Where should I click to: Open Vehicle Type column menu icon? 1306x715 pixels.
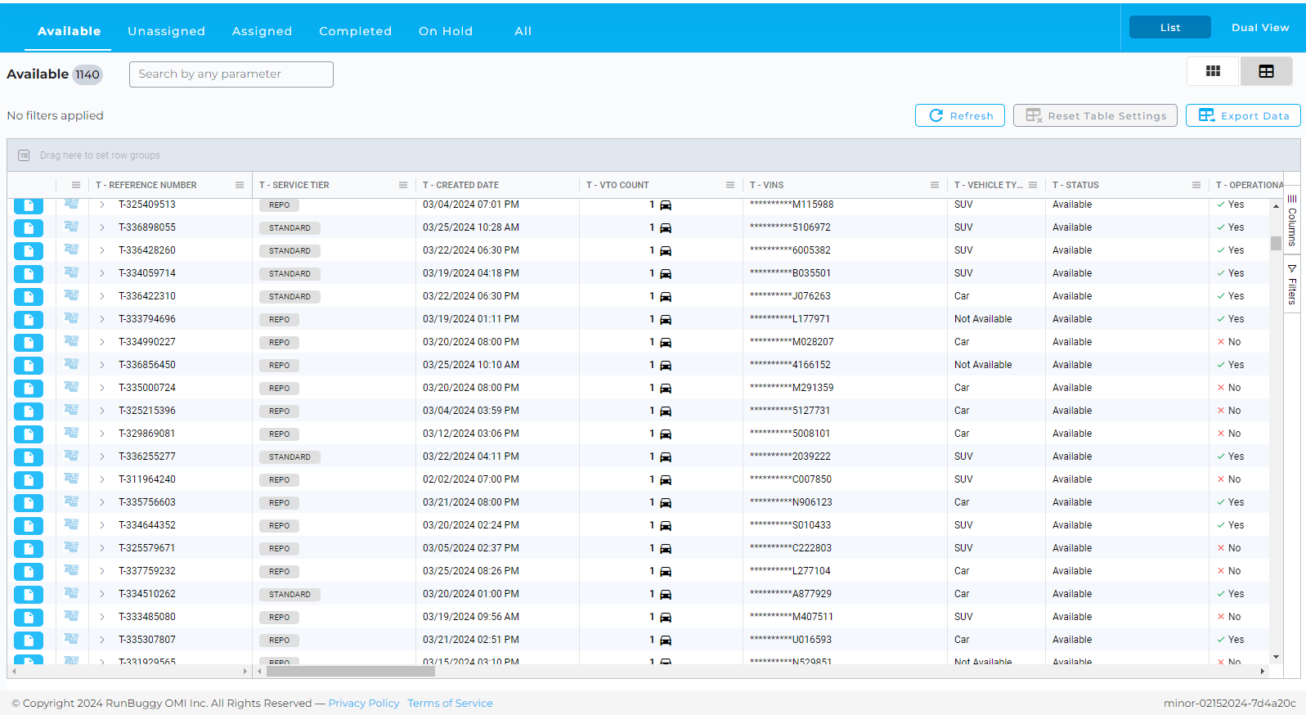tap(1033, 185)
